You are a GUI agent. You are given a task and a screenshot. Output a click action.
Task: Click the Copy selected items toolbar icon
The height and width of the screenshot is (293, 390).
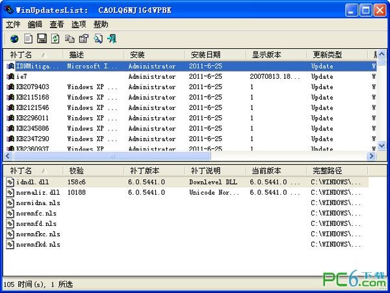pos(70,39)
